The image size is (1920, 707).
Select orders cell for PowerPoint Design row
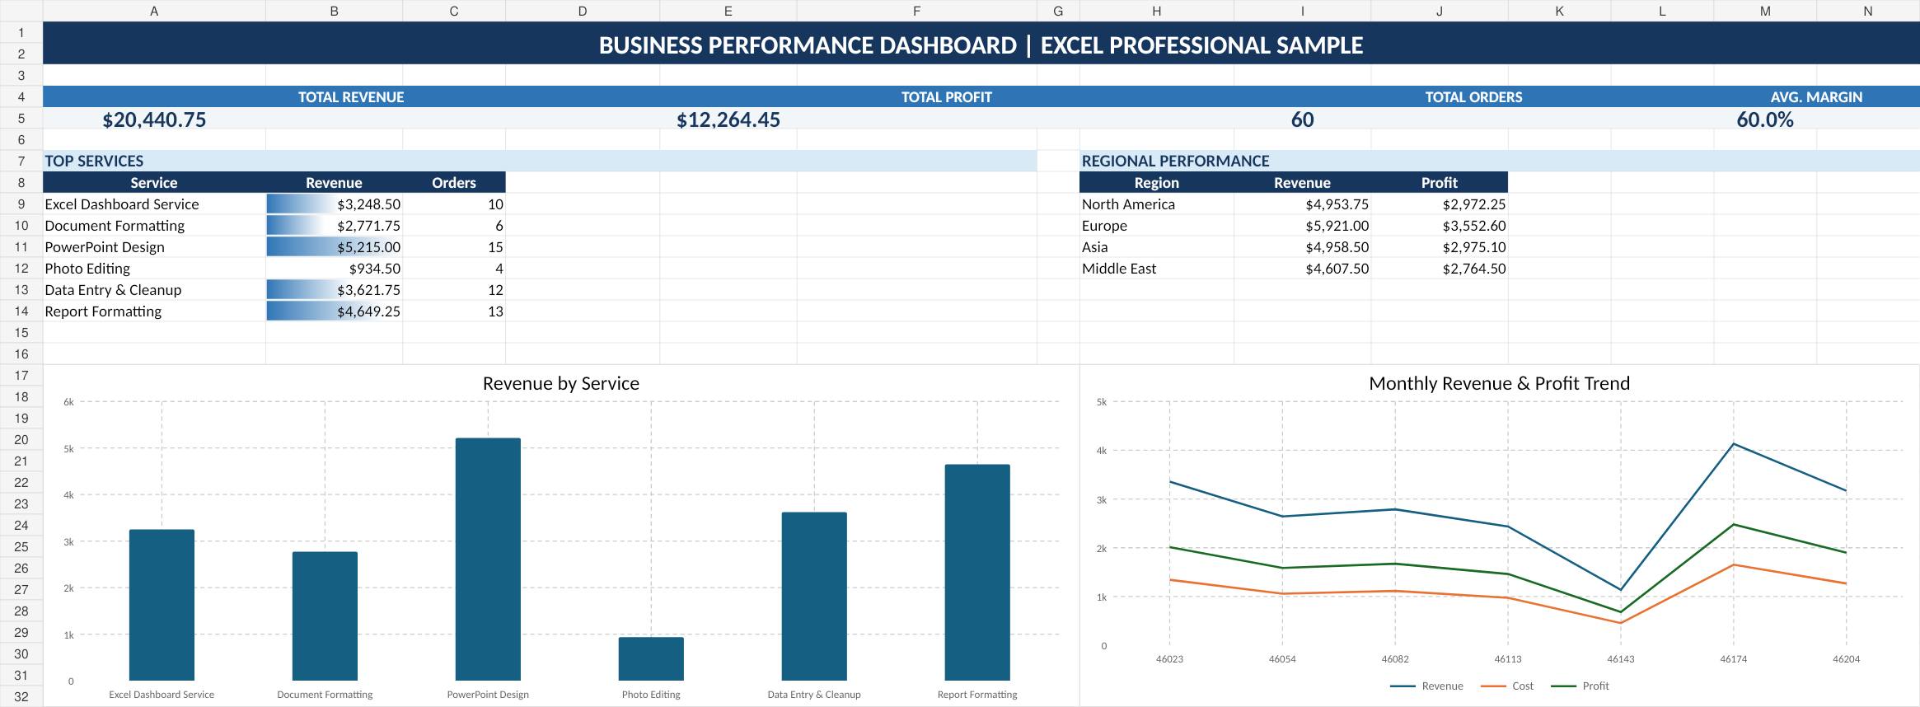(x=454, y=247)
